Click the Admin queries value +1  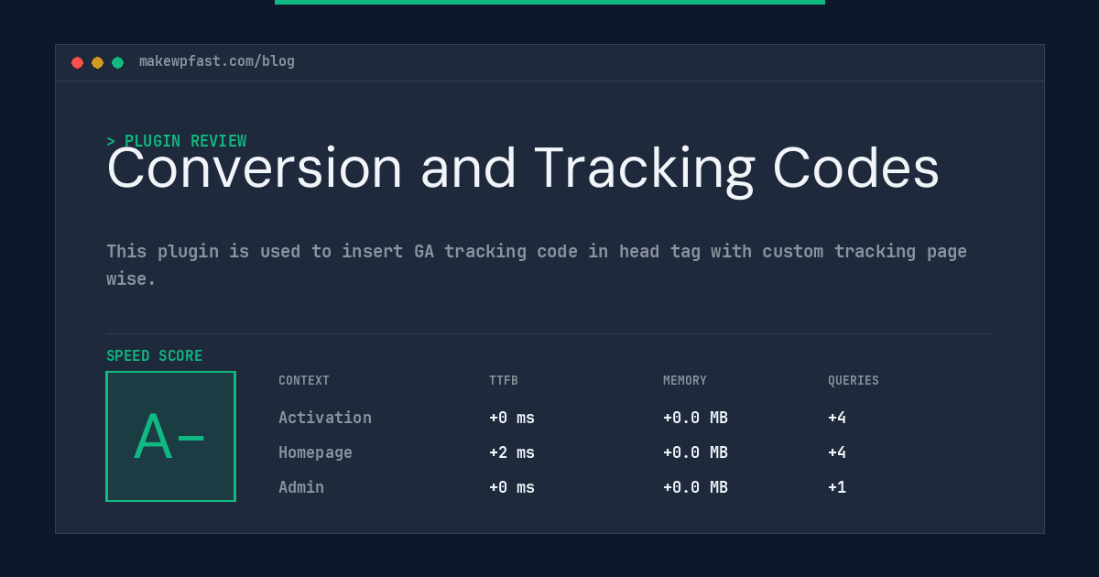[837, 487]
